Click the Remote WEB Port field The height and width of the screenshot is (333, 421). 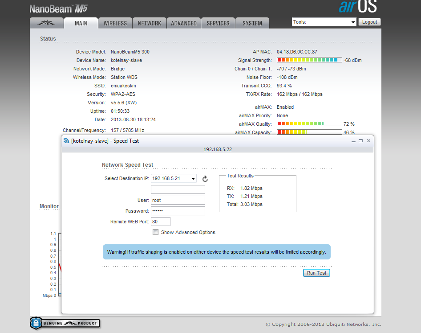161,222
